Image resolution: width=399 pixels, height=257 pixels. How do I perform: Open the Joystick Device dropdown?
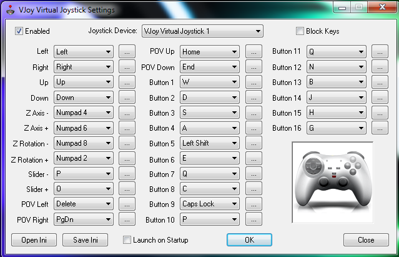coord(202,31)
